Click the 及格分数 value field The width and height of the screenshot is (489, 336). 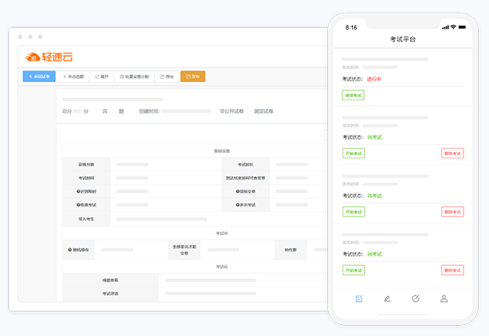coord(131,164)
